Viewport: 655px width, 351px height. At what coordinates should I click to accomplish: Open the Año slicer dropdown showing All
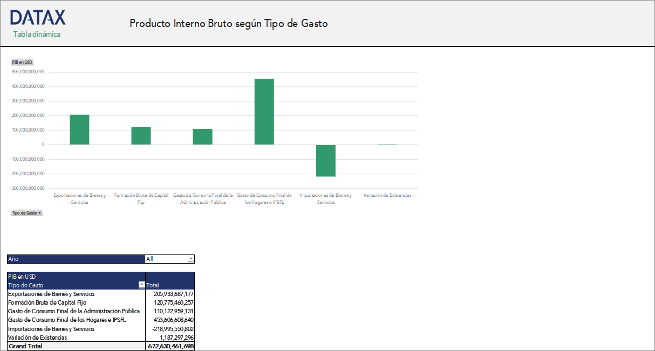[x=190, y=258]
